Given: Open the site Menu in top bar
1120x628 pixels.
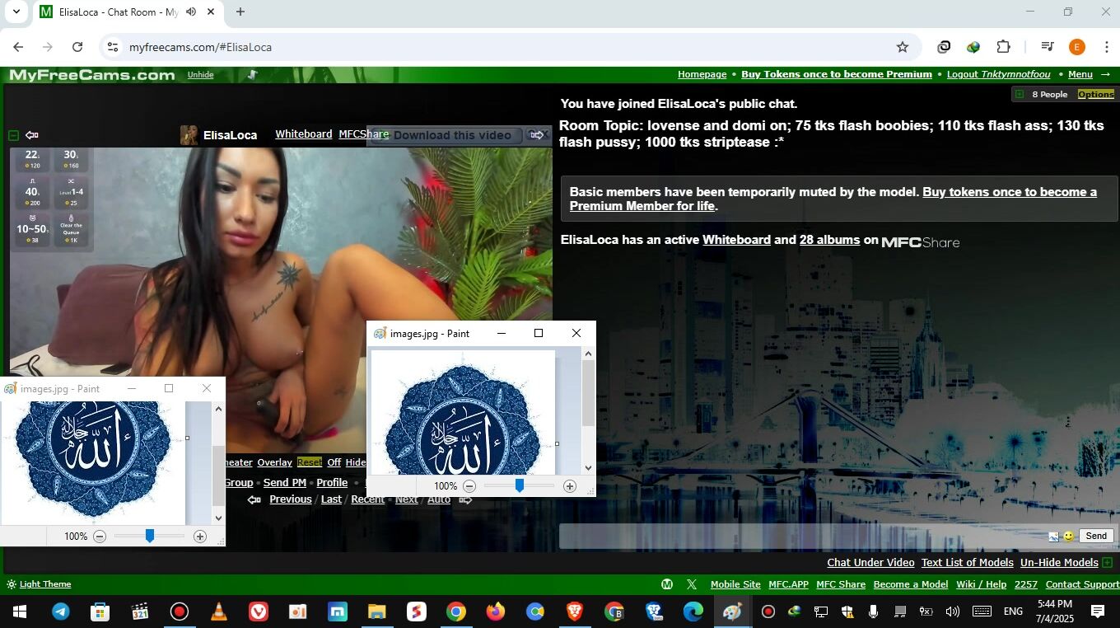Looking at the screenshot, I should pos(1080,74).
